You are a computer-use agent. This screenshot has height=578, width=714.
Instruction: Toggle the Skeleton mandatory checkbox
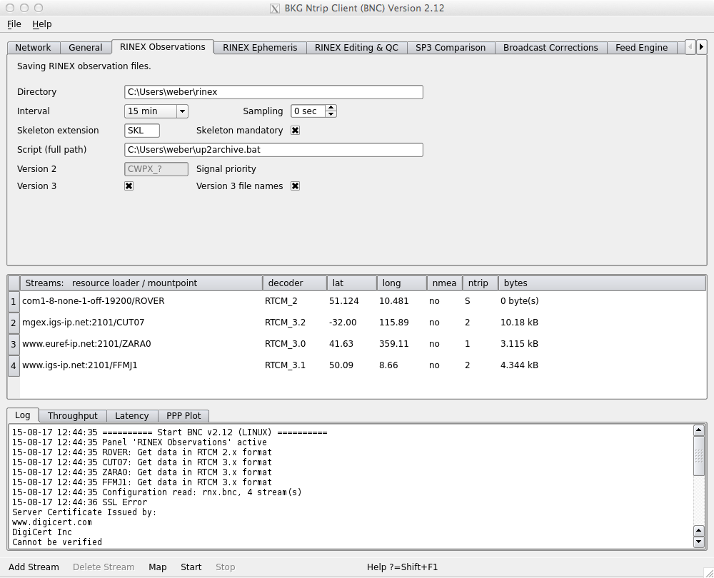(x=295, y=131)
